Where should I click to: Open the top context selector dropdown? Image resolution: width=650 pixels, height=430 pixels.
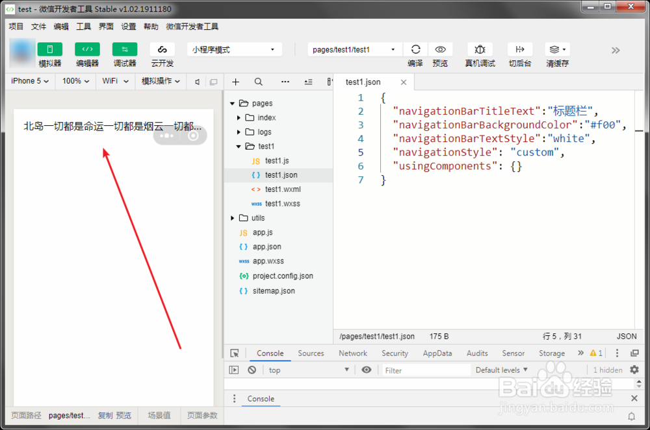[x=309, y=370]
